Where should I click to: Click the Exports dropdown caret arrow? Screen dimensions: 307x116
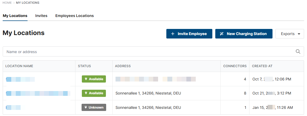click(x=299, y=34)
